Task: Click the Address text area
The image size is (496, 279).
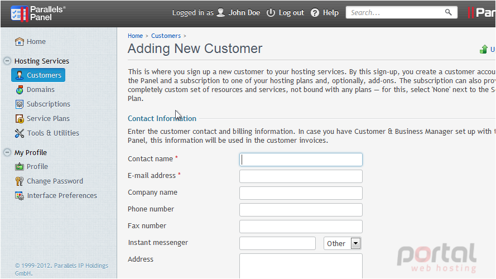Action: click(301, 266)
